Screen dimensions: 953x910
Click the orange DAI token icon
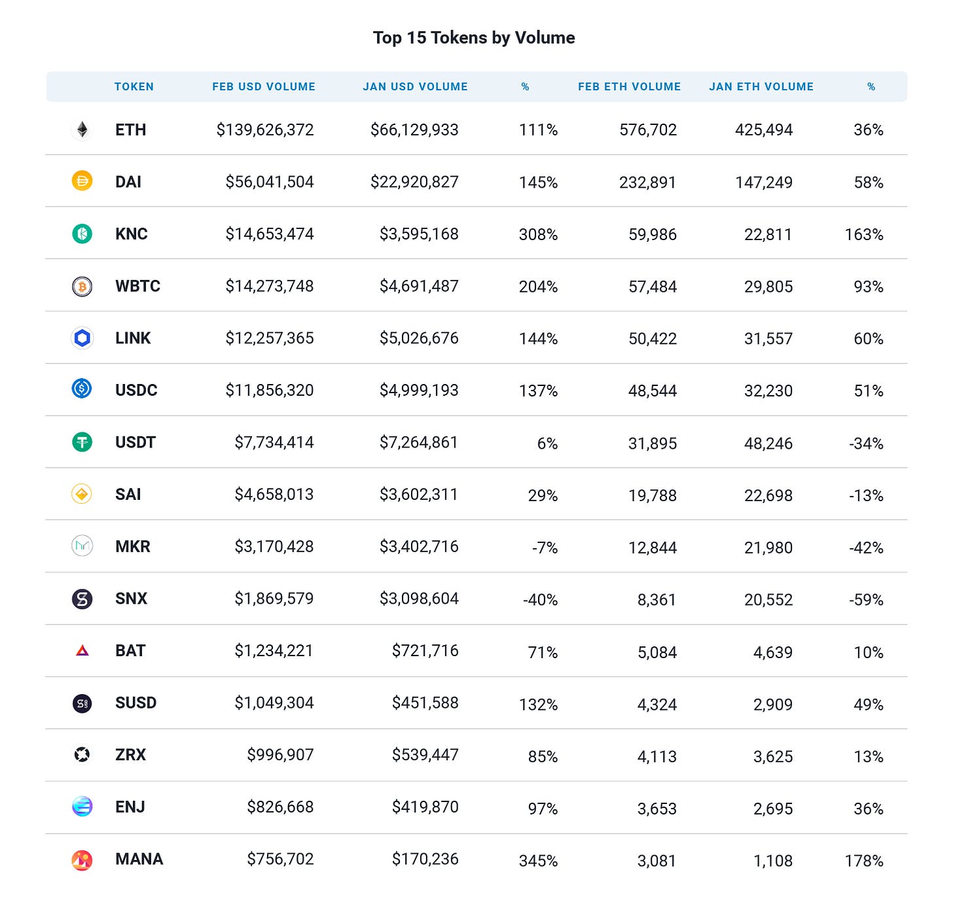[82, 181]
